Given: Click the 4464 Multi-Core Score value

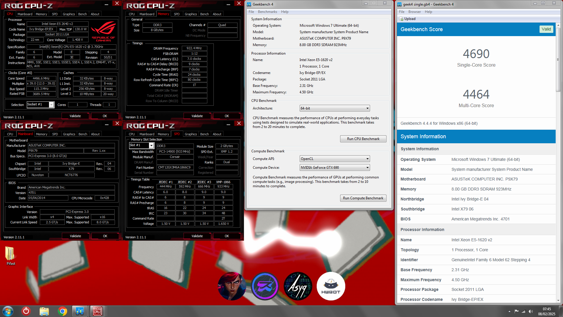Looking at the screenshot, I should 476,95.
